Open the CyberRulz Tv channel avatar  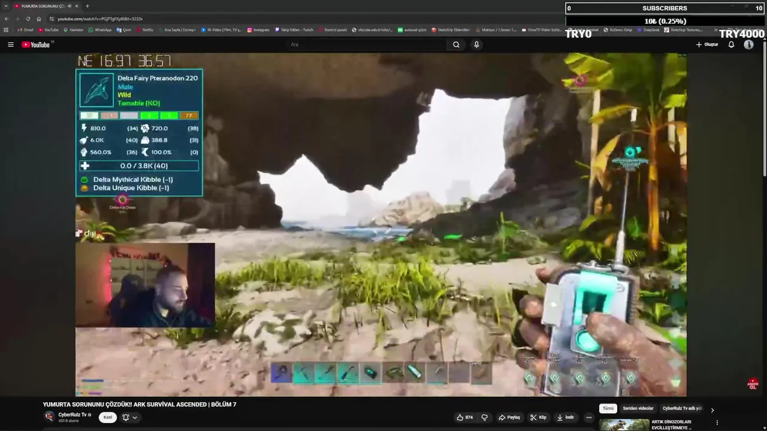(x=50, y=417)
